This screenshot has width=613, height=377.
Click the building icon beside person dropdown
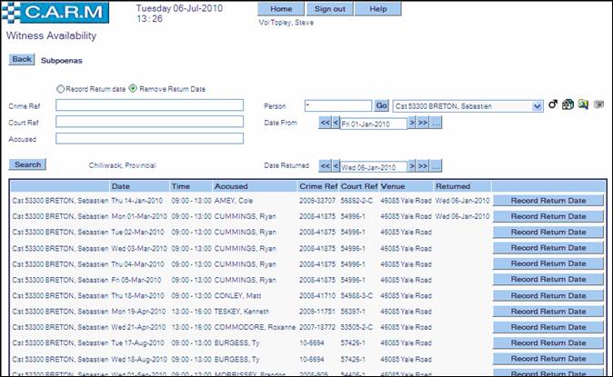pos(568,105)
